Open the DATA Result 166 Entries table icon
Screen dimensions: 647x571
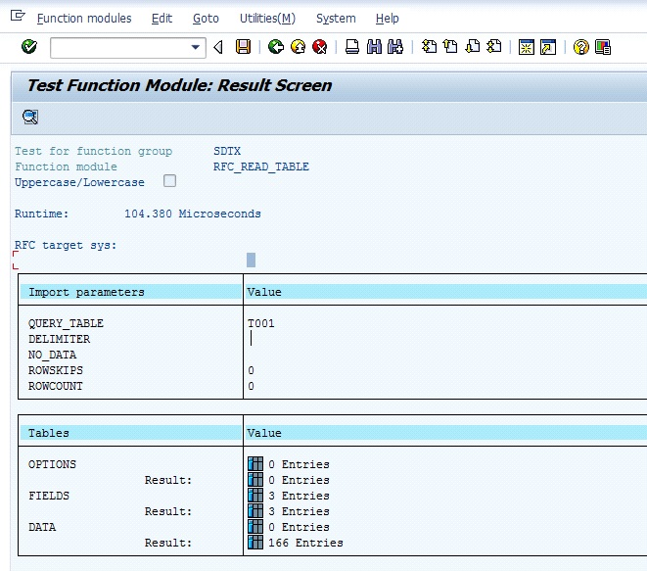(x=255, y=543)
